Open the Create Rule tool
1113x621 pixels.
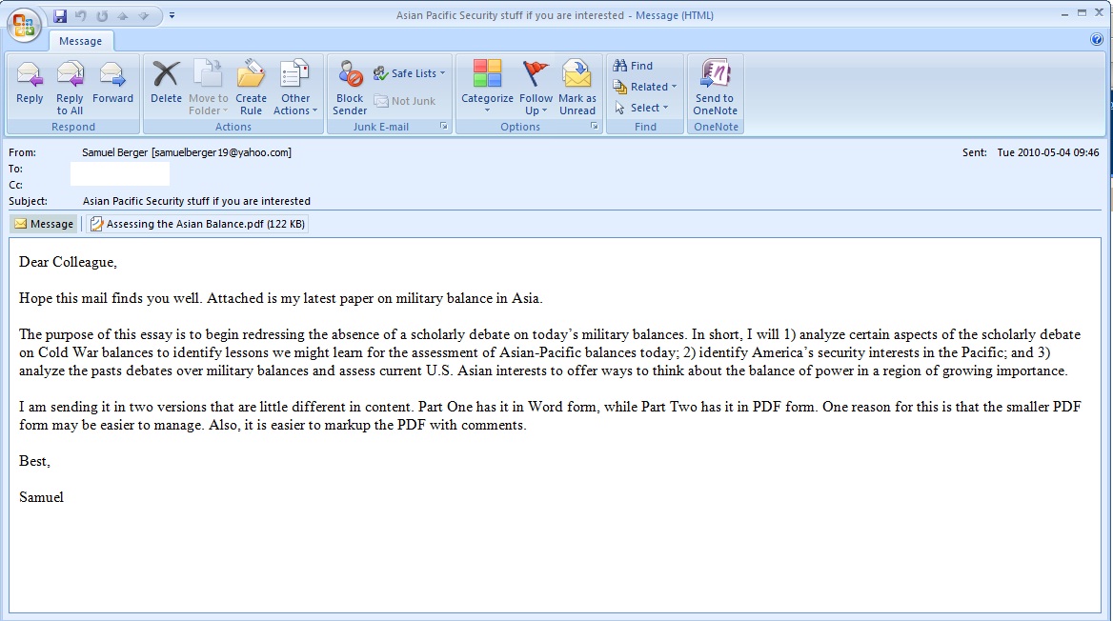(251, 86)
